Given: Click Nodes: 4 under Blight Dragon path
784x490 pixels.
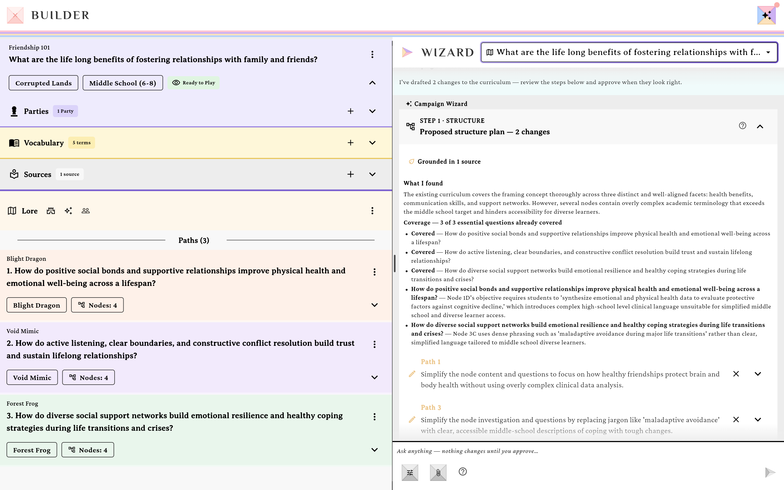Looking at the screenshot, I should 97,305.
